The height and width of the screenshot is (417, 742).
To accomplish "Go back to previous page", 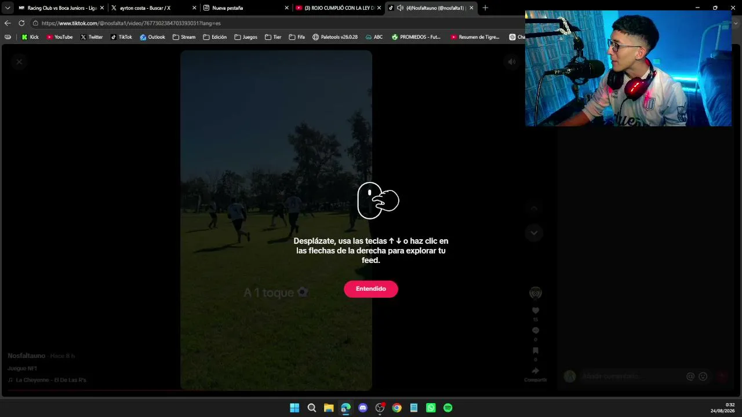I will pos(8,23).
